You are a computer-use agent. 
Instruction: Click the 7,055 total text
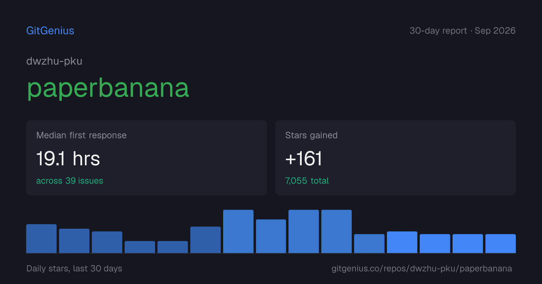pyautogui.click(x=307, y=181)
